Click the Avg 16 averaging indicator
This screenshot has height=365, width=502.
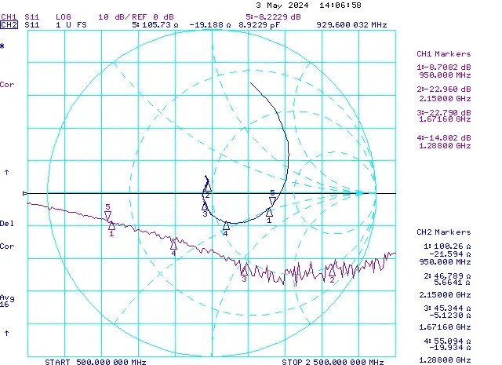(7, 301)
